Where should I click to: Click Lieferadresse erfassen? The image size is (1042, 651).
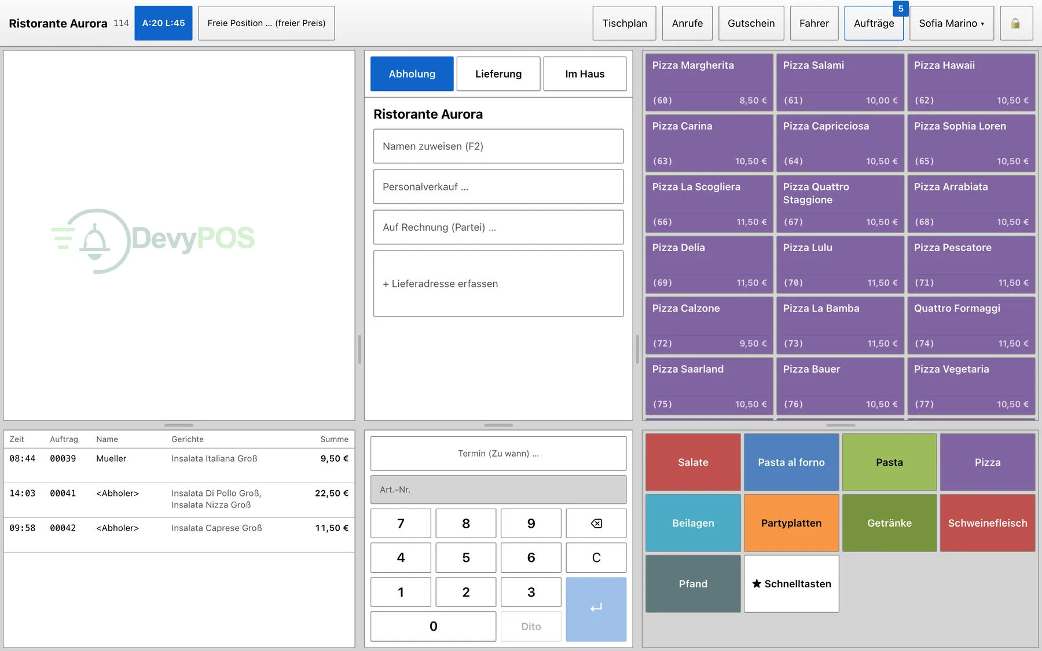(x=498, y=284)
